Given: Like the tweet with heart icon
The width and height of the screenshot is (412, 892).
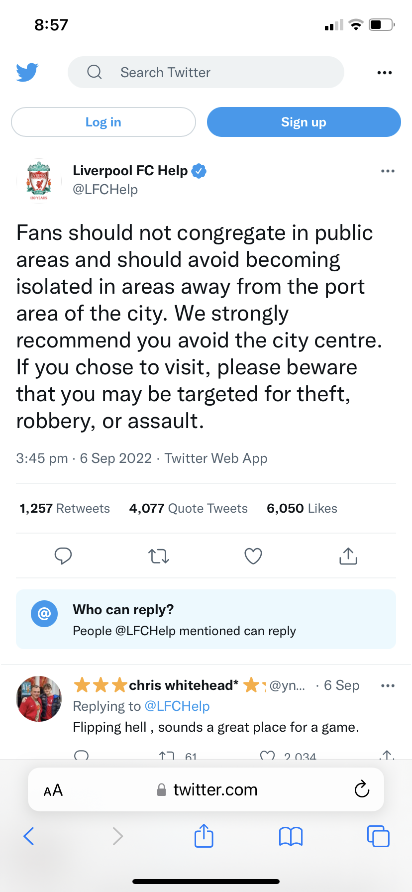Looking at the screenshot, I should coord(253,556).
